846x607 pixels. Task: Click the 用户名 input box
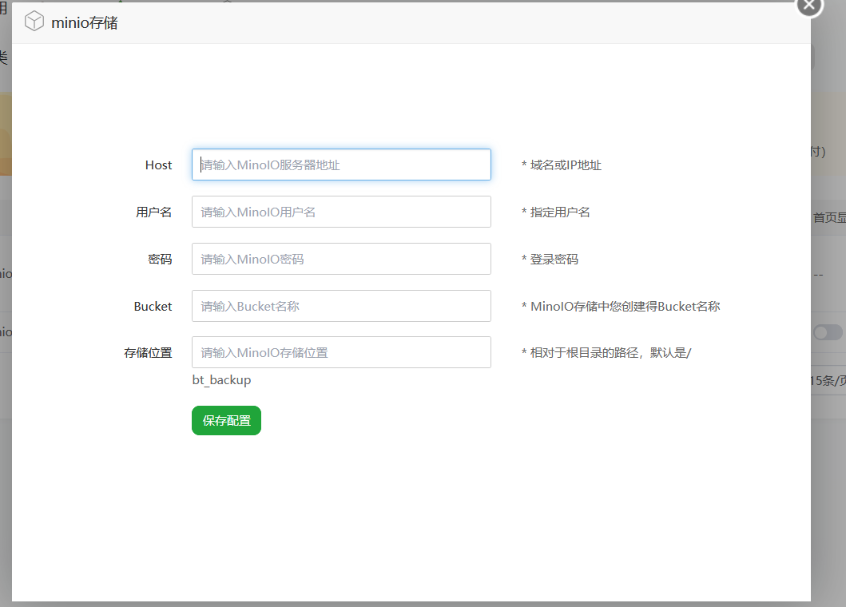[341, 212]
